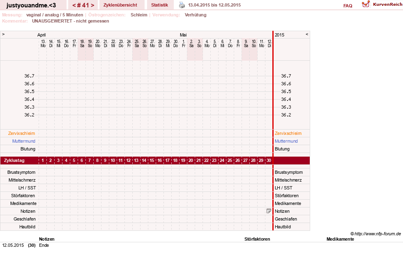Click the Medikamente heading below the chart
This screenshot has width=403, height=255.
340,239
